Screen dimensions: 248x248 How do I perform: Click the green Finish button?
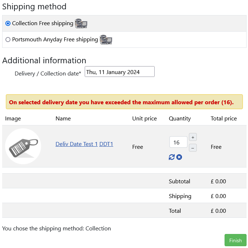click(235, 240)
